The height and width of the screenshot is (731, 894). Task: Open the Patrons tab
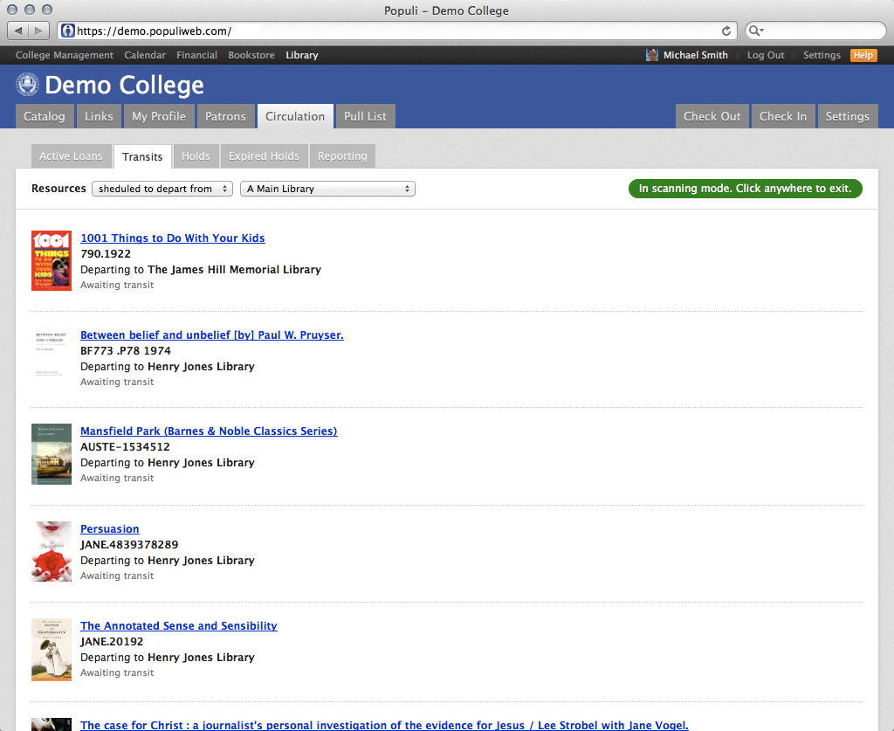tap(226, 116)
